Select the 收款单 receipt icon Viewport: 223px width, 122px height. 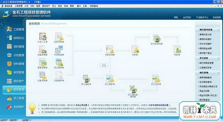[177, 49]
